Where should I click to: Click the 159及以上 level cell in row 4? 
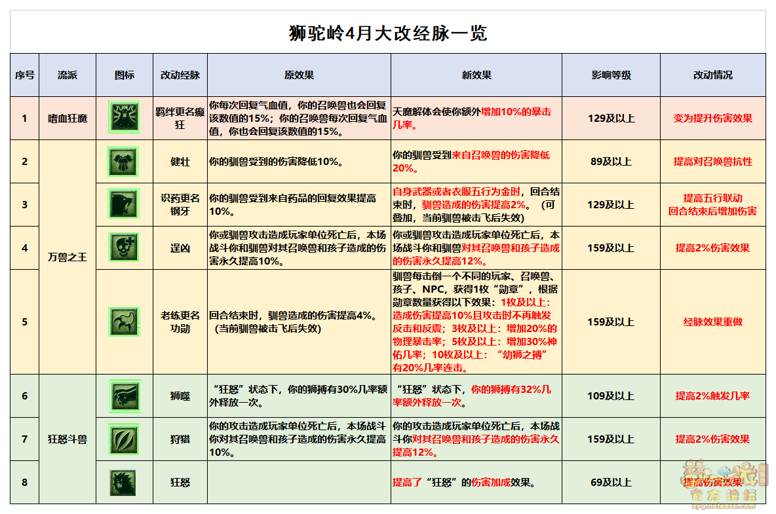point(611,248)
